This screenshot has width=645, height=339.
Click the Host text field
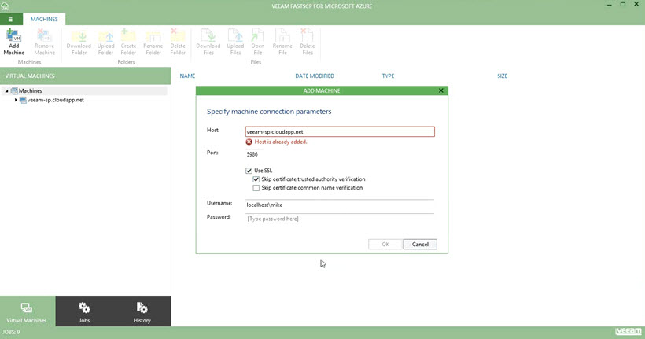coord(338,132)
